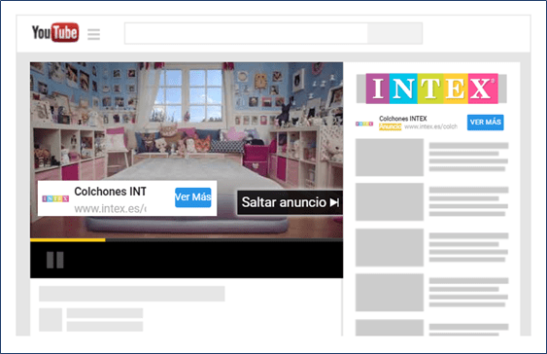The width and height of the screenshot is (547, 354).
Task: Open the Colchones INT overlay title
Action: (110, 192)
